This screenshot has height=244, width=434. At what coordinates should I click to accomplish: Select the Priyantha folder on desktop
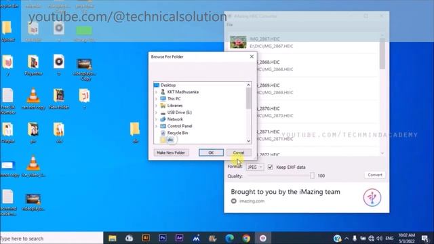pos(33,66)
